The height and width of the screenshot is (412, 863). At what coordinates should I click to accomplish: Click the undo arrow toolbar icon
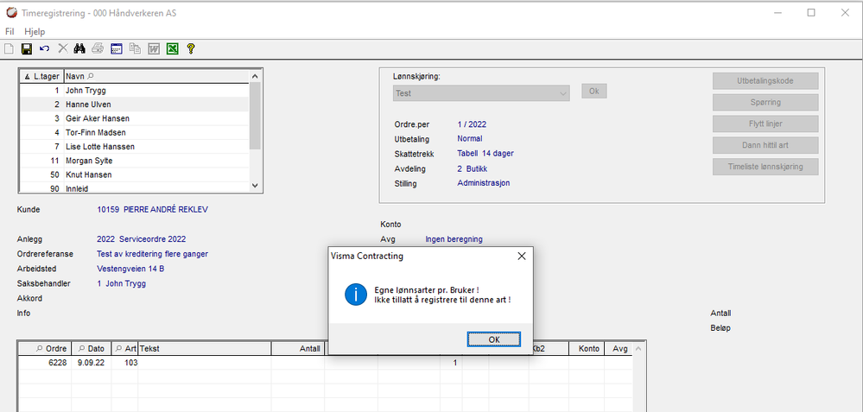pos(45,48)
